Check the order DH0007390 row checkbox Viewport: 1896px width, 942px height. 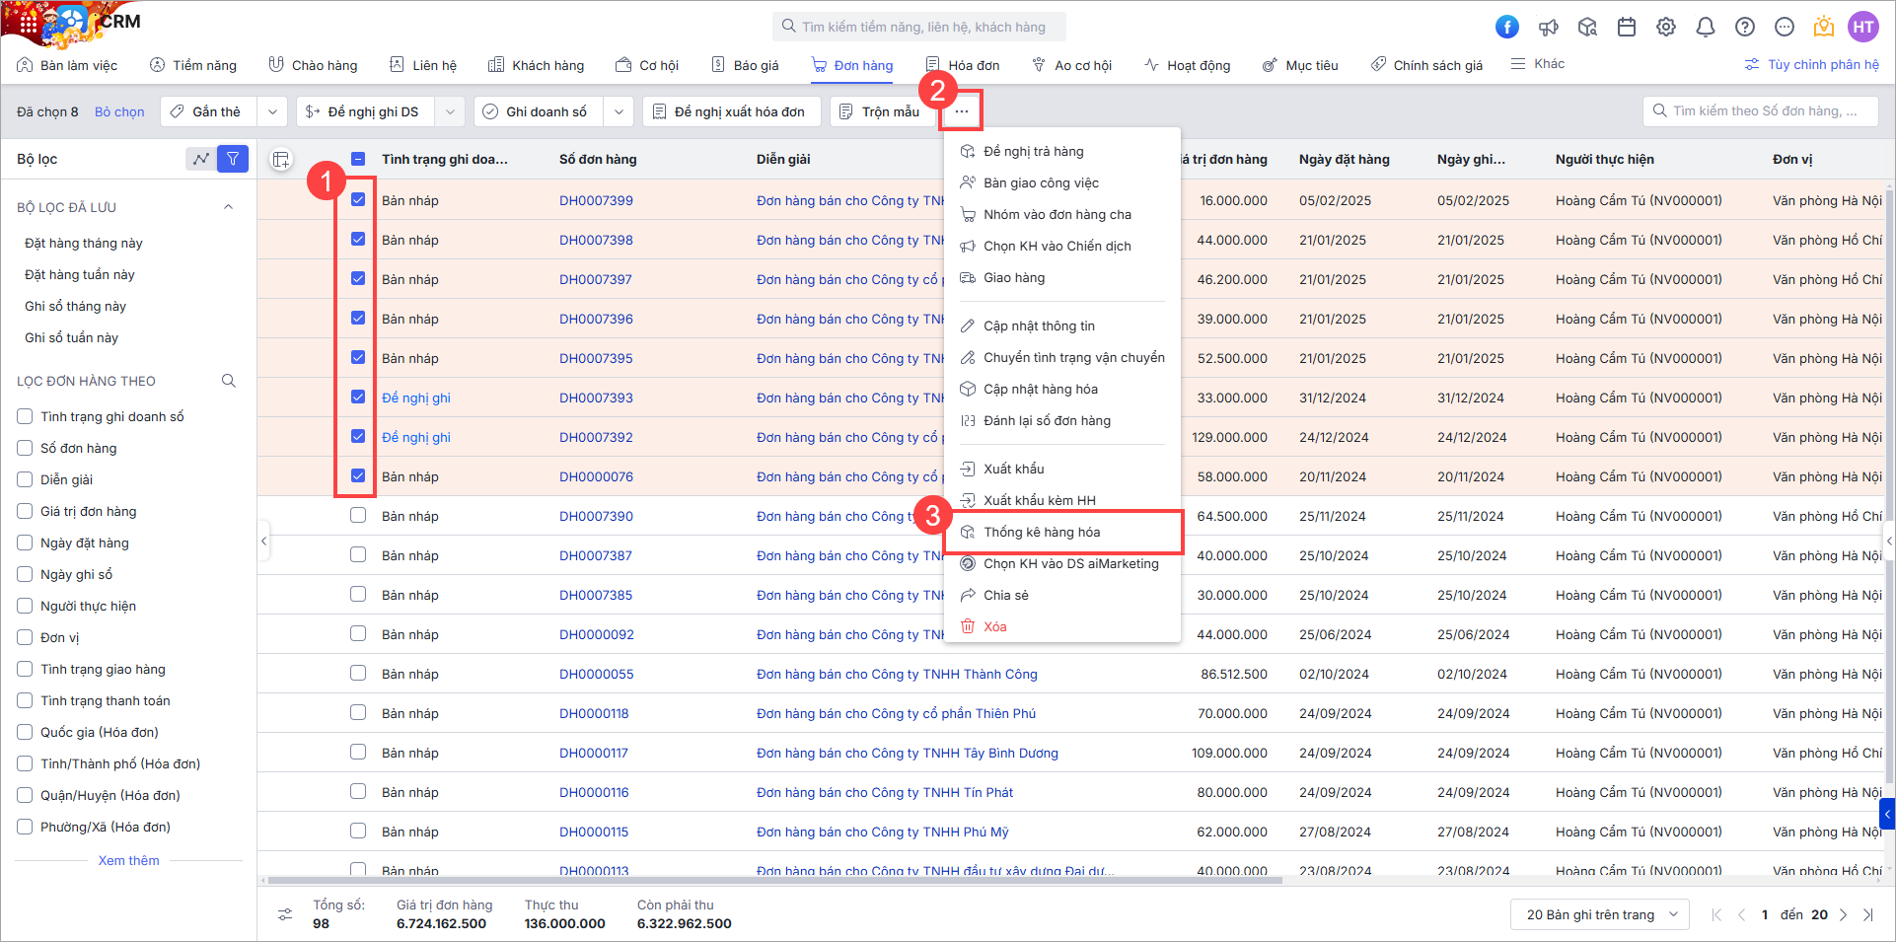358,515
